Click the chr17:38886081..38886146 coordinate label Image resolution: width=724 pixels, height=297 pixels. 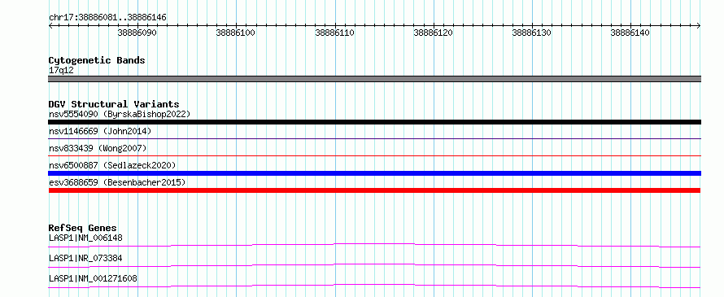(x=107, y=18)
